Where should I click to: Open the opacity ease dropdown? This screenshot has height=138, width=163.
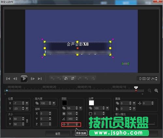(54, 103)
